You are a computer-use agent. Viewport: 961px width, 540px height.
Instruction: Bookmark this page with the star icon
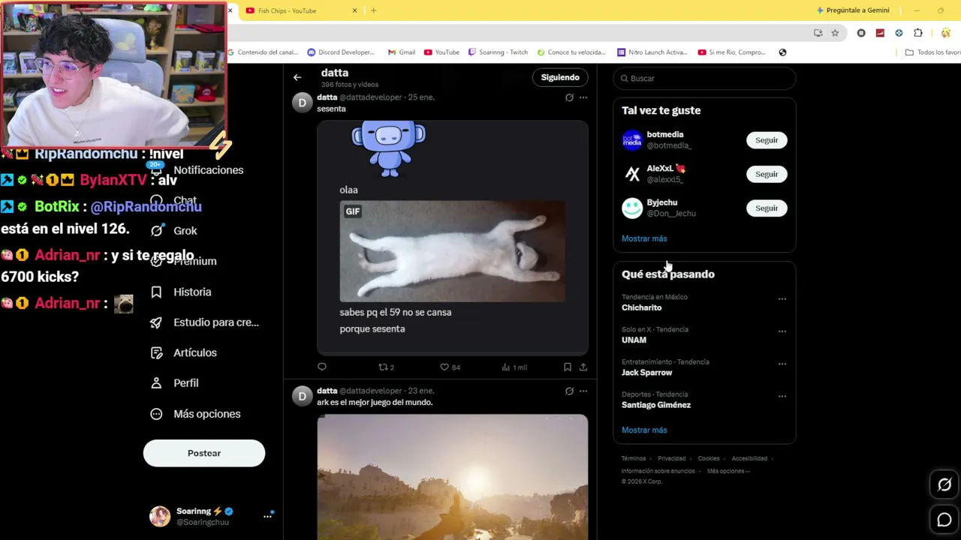[x=835, y=33]
